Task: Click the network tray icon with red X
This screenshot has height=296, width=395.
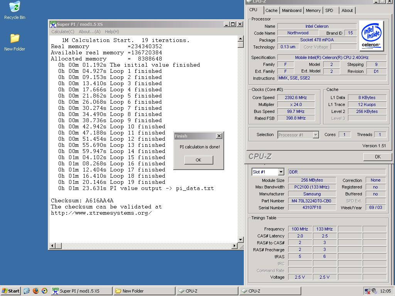Action: click(x=367, y=291)
